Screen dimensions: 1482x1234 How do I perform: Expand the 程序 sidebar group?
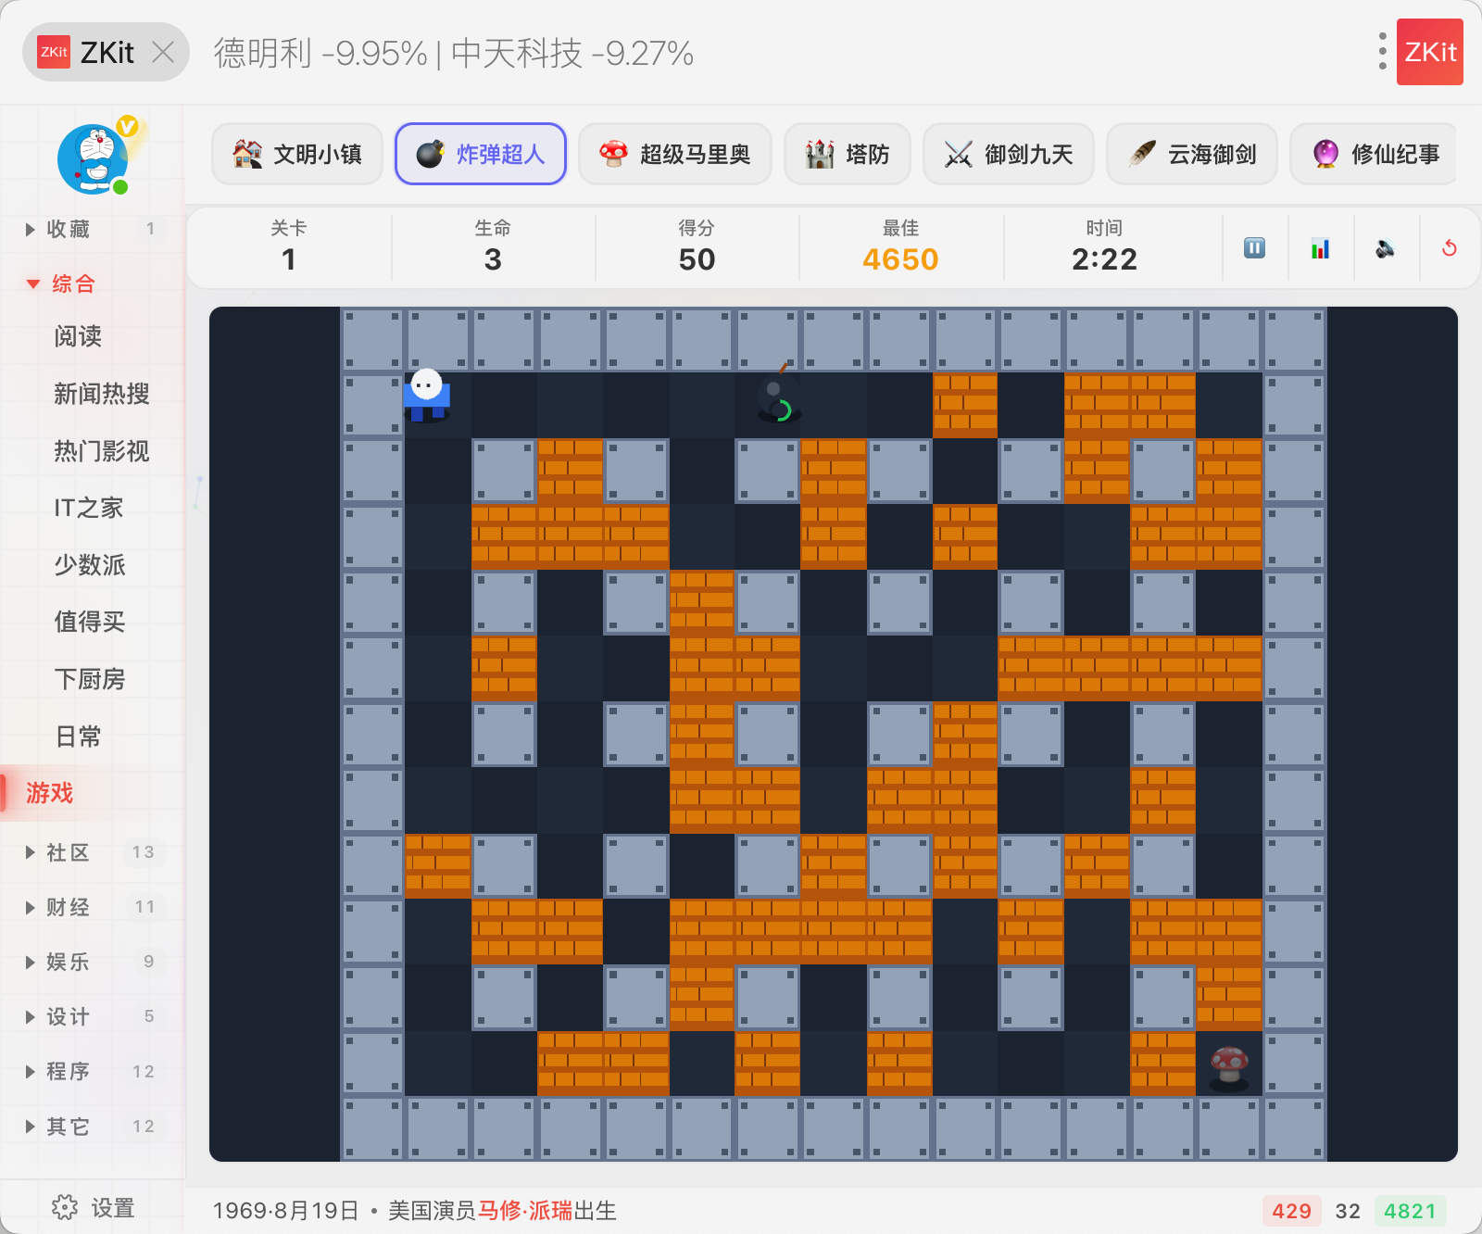click(x=93, y=1071)
